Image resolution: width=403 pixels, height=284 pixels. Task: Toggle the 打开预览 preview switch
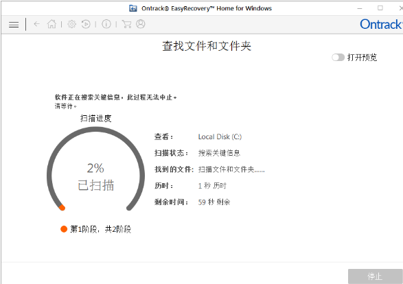[x=338, y=57]
